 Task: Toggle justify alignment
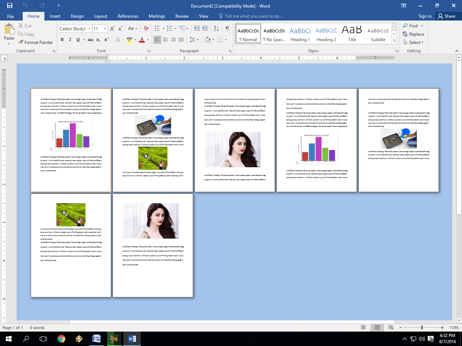(x=181, y=40)
